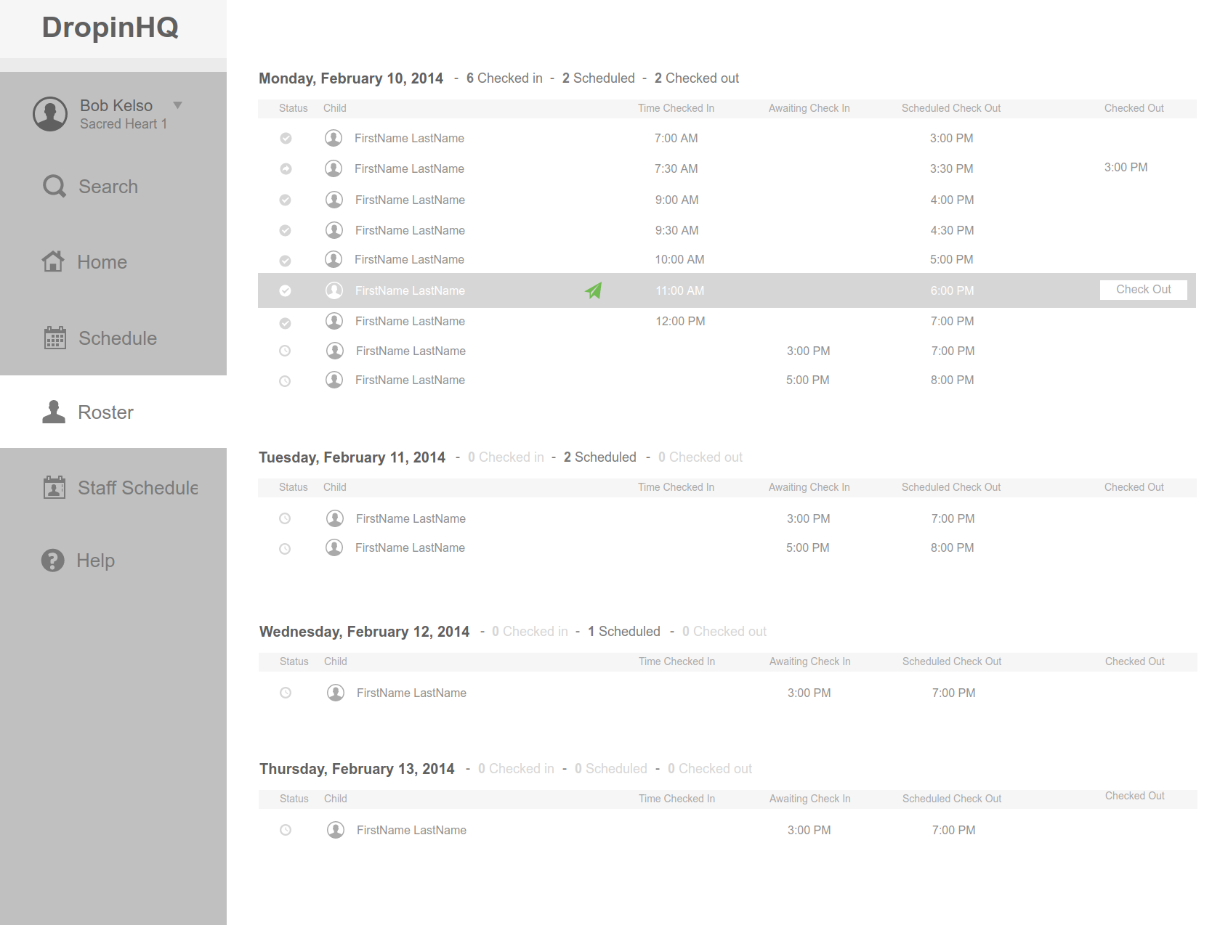
Task: Click the Staff Schedule calendar icon
Action: (54, 487)
